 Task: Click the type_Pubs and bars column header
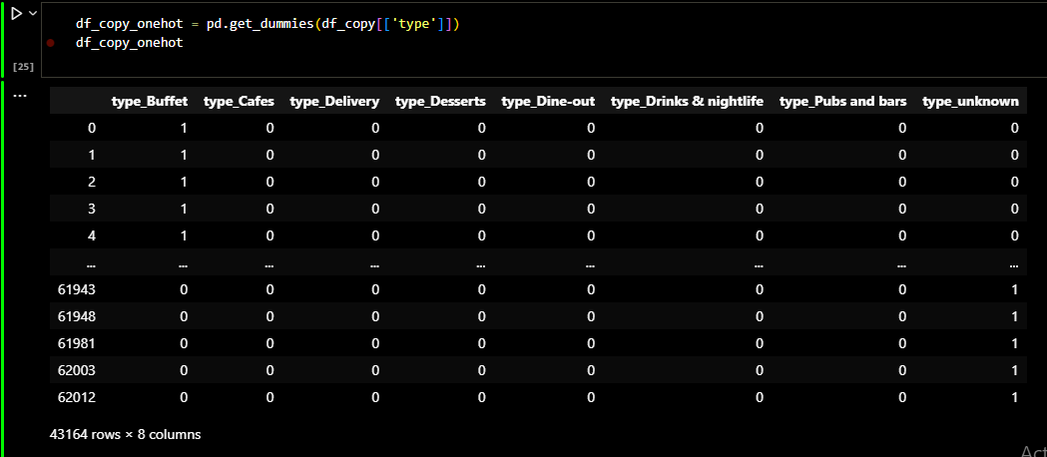click(842, 101)
